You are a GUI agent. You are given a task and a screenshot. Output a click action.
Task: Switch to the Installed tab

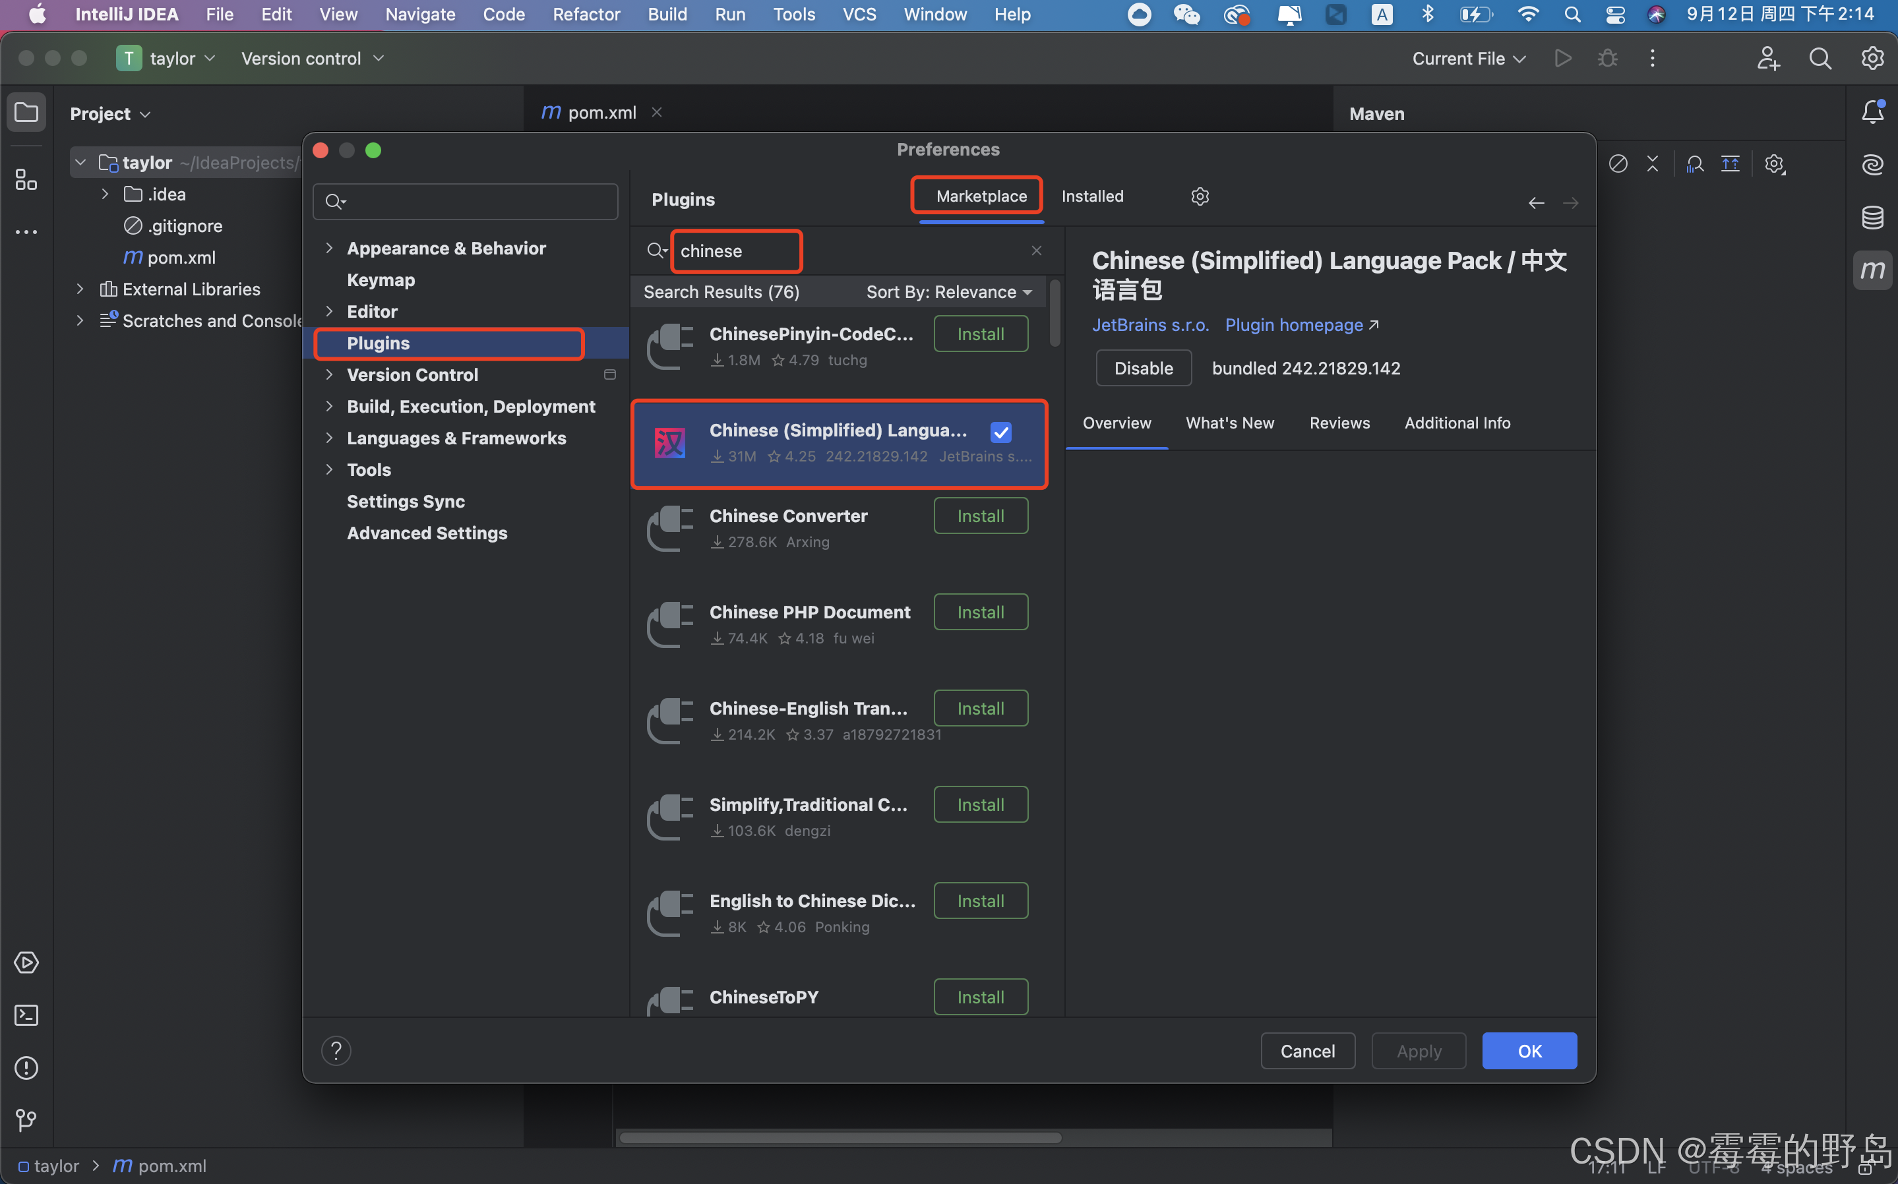pyautogui.click(x=1093, y=196)
